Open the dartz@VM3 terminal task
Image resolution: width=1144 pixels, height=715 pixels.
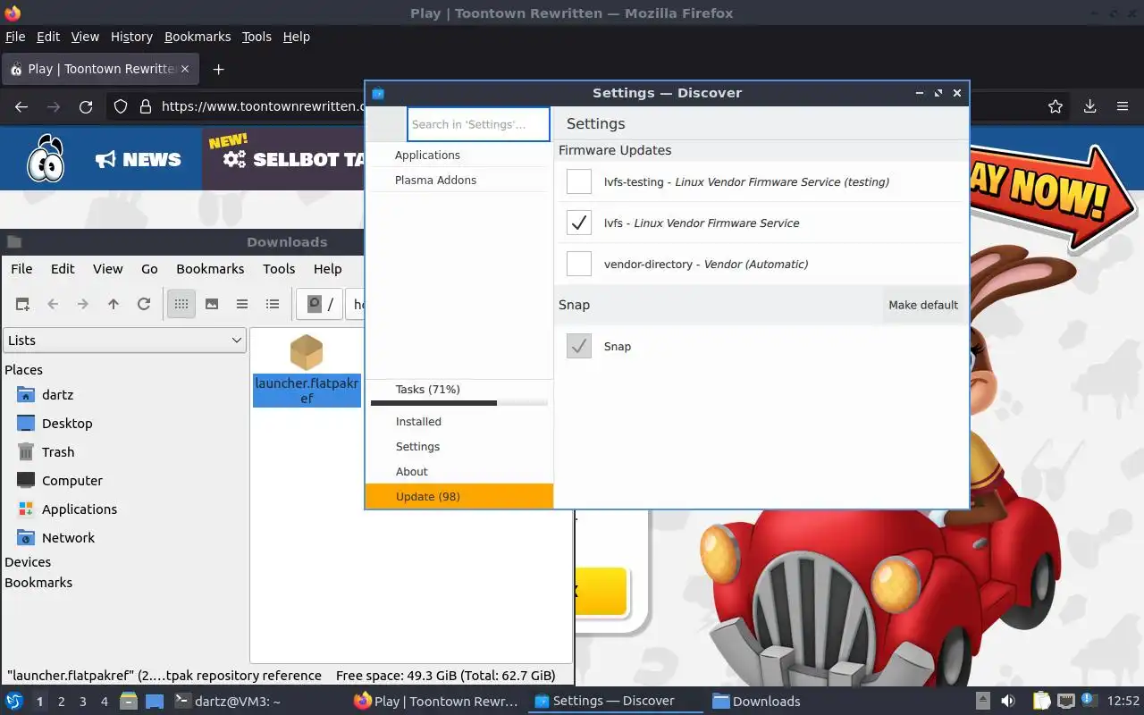(x=227, y=702)
